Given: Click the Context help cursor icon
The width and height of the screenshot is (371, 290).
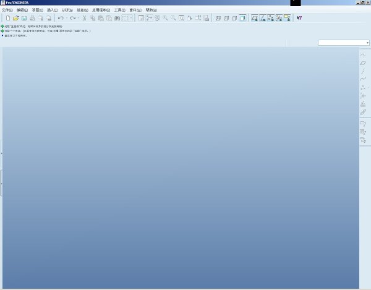Looking at the screenshot, I should tap(299, 18).
